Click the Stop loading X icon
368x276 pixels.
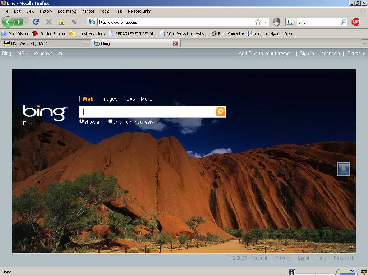point(49,22)
